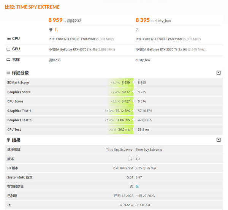Viewport: 228px width, 210px height.
Task: Click the dusty_box name in 名称 row
Action: coord(143,60)
